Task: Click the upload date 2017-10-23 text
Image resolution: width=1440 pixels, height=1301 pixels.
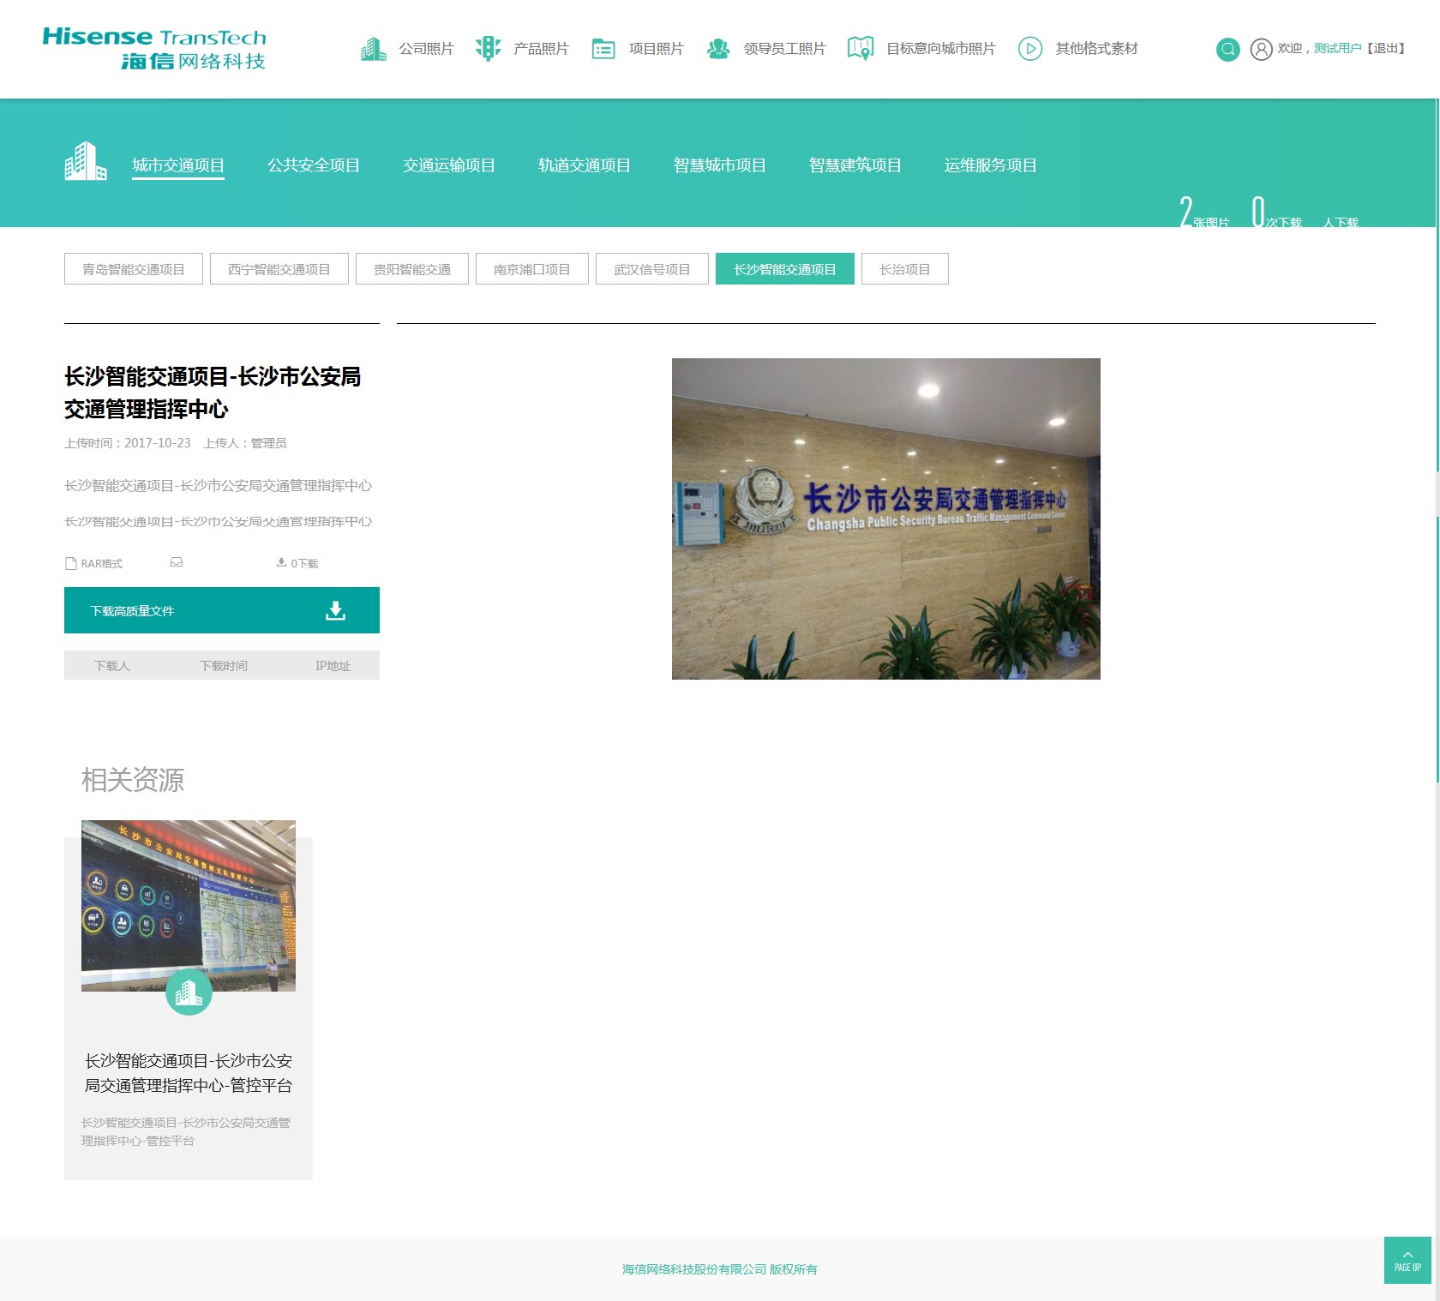Action: 158,443
